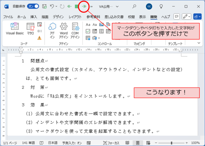Screen dimensions: 205x146
Task: Switch to the 挿入 tab
Action: point(34,17)
